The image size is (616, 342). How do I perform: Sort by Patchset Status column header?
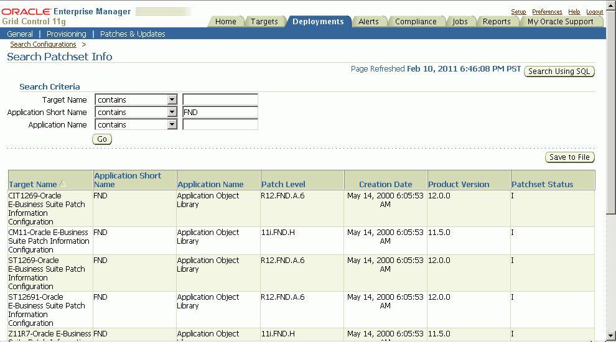click(x=542, y=184)
